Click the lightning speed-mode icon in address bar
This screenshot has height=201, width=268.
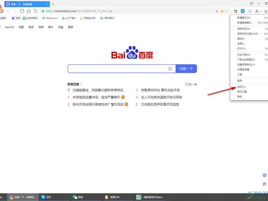pyautogui.click(x=217, y=11)
